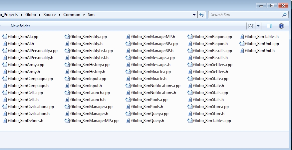
Task: Toggle the preview pane button
Action: coord(269,26)
